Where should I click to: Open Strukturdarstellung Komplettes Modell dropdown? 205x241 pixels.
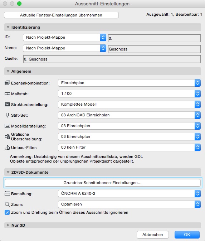click(129, 104)
